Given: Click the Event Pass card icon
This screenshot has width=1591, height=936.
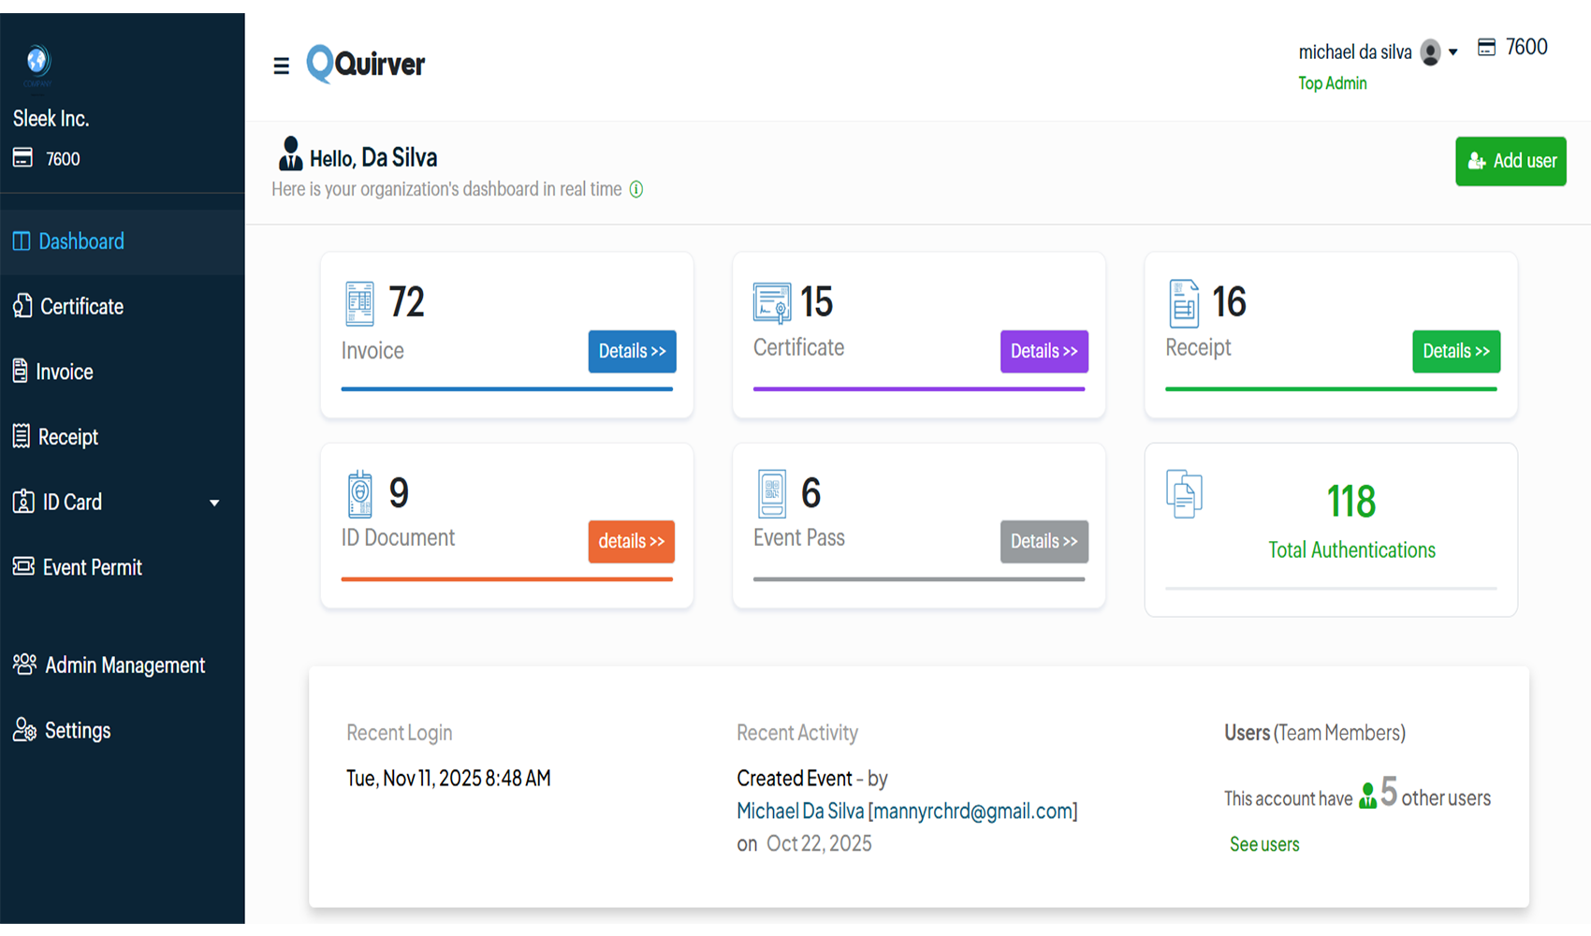Looking at the screenshot, I should tap(772, 493).
